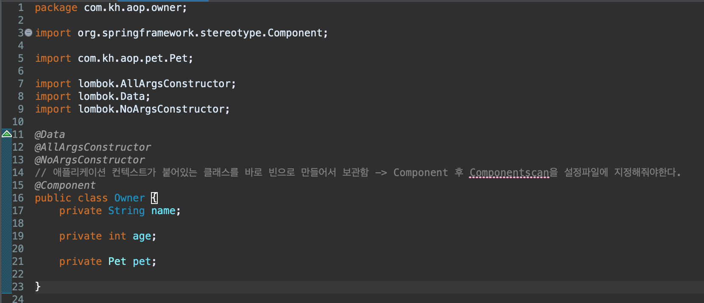
Task: Click the @Data annotation
Action: 50,135
